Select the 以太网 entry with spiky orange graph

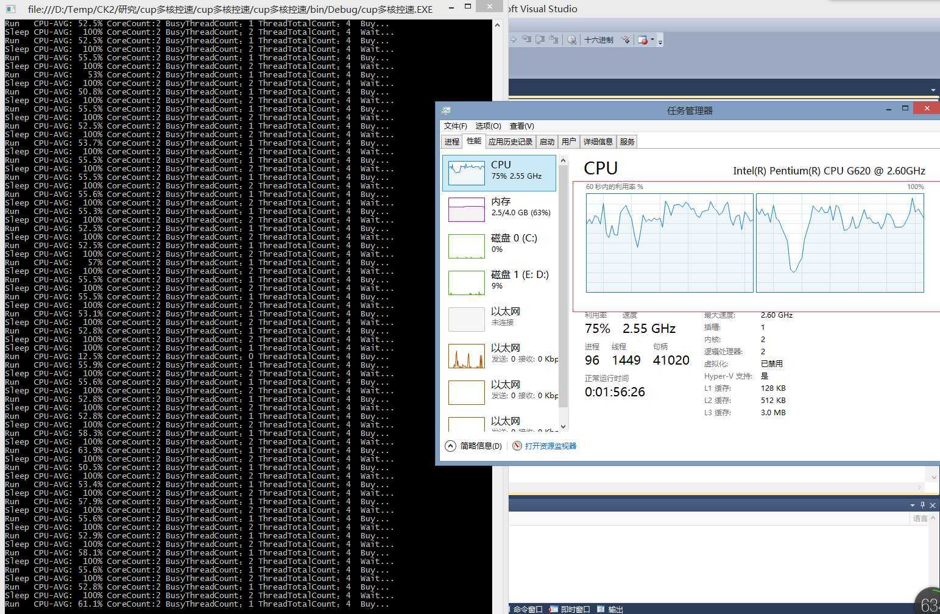click(x=500, y=355)
